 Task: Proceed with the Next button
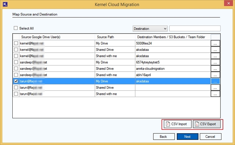pos(187,137)
